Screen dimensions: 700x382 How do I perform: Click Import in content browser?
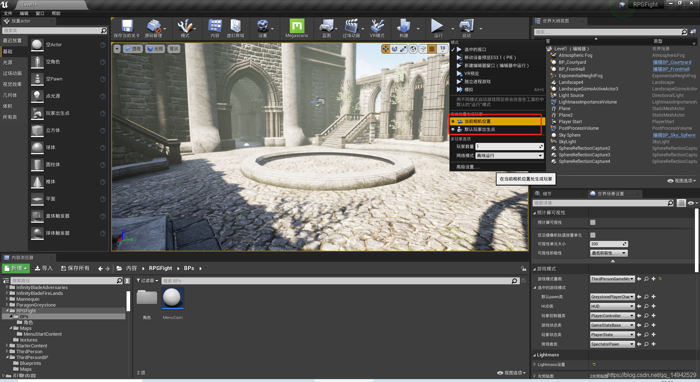(43, 268)
